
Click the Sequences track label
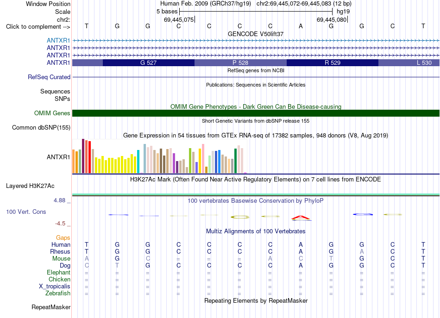pyautogui.click(x=55, y=91)
